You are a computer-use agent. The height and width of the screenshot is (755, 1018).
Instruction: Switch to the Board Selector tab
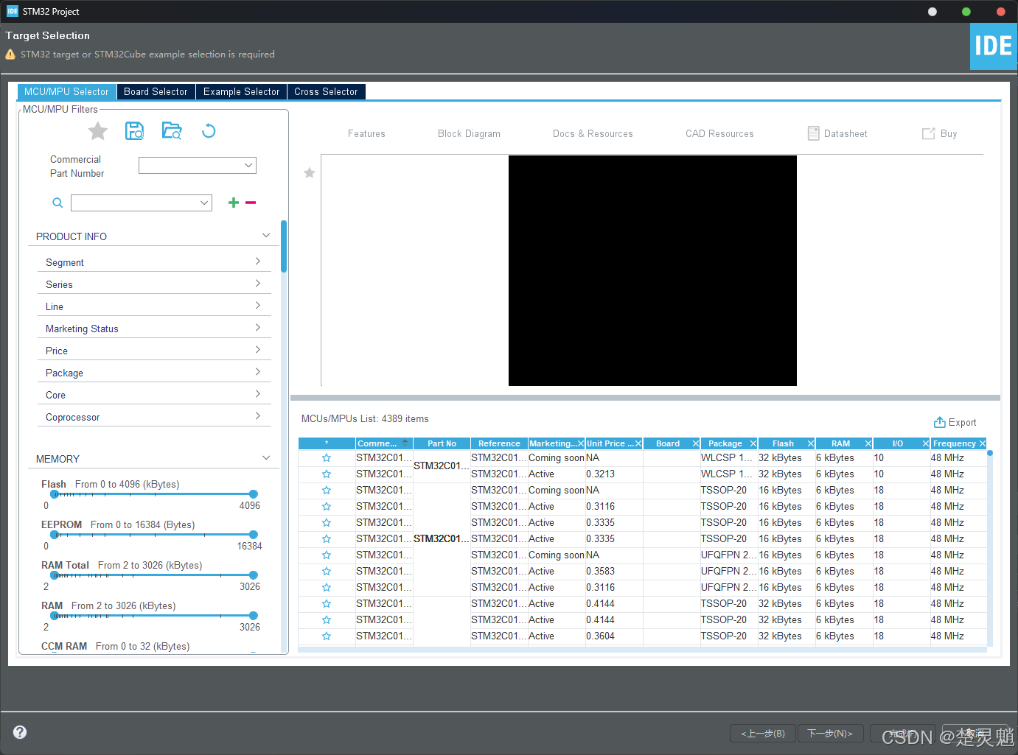[156, 91]
